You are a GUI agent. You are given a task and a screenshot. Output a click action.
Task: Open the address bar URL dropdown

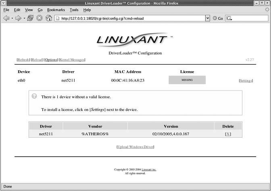tap(208, 18)
